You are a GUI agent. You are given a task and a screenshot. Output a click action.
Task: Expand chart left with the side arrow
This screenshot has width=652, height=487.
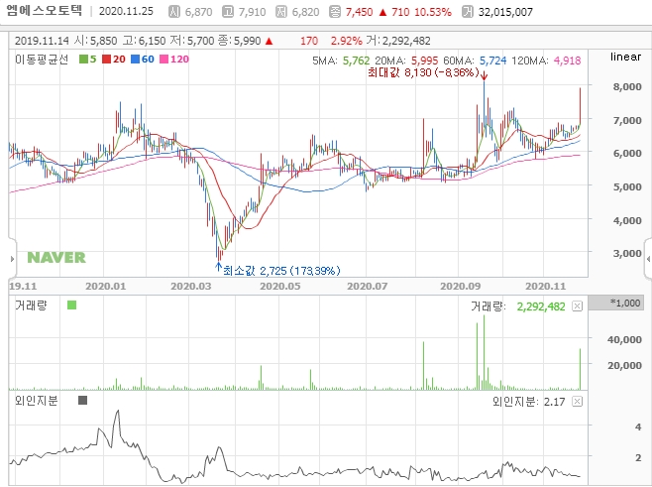coord(12,259)
